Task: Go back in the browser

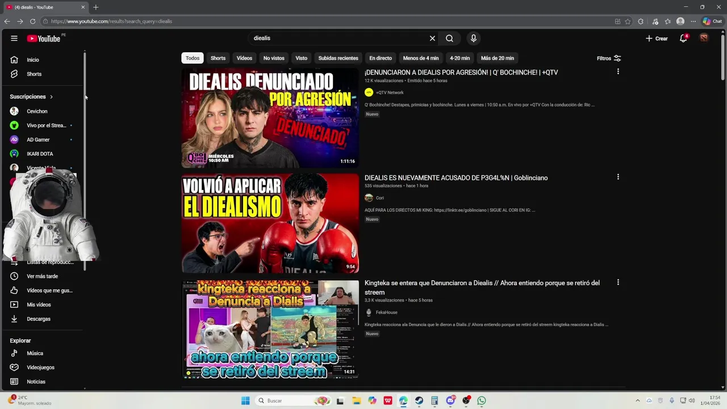Action: [x=7, y=21]
